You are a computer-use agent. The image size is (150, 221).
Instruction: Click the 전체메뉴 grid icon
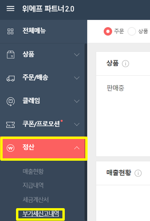click(x=10, y=31)
